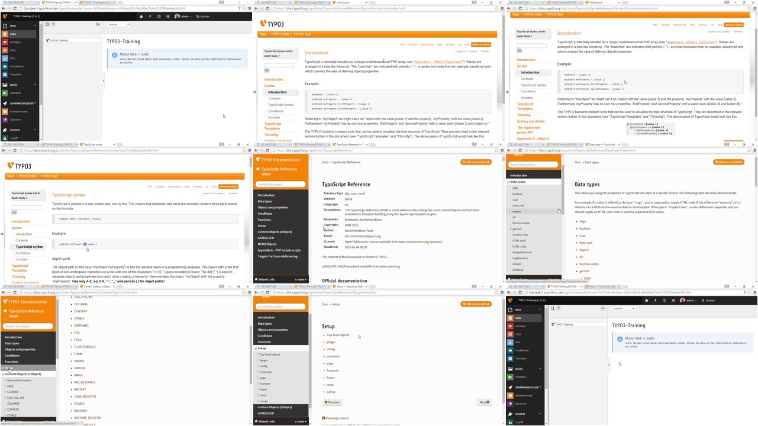Click Top-level objects link in Setup content
The image size is (758, 426).
338,335
